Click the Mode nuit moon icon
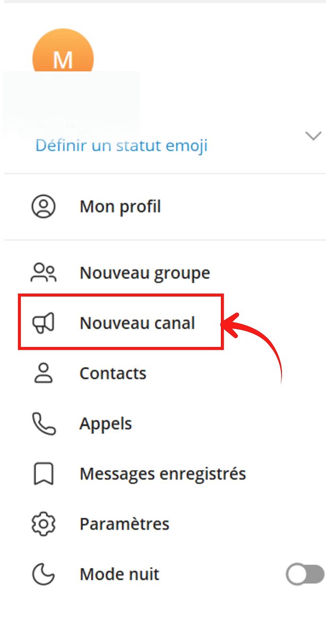Viewport: 326px width, 636px height. pos(44,574)
